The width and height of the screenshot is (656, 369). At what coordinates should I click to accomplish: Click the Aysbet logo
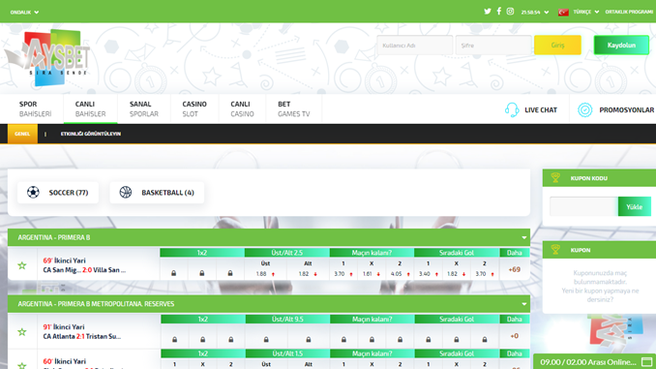point(47,57)
